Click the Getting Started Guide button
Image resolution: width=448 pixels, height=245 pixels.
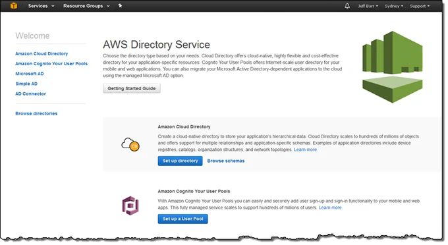[x=131, y=88]
